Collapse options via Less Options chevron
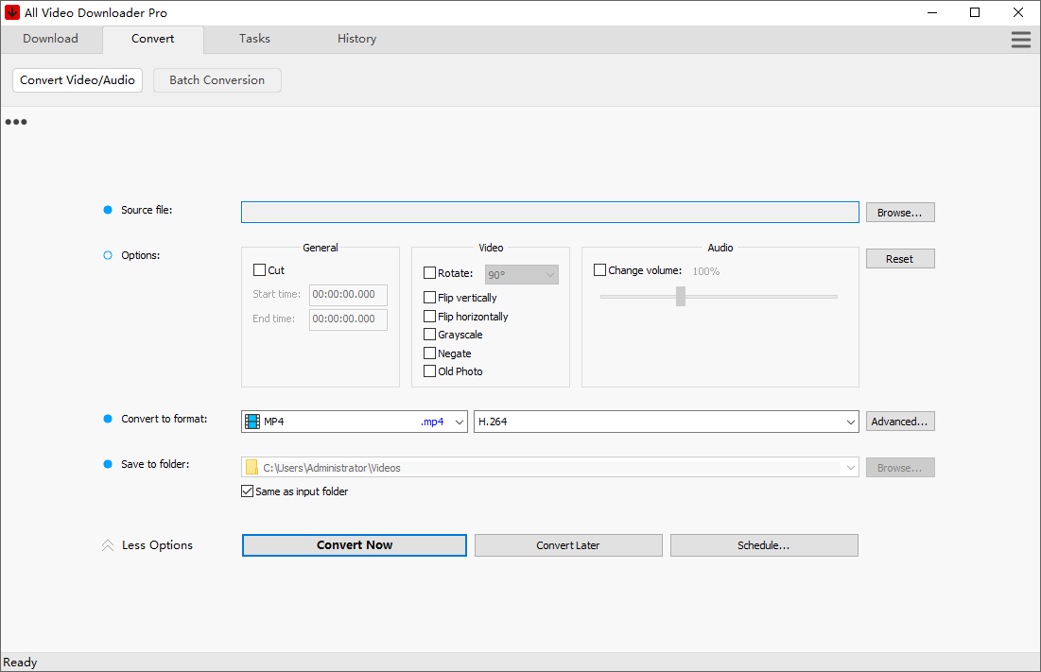This screenshot has width=1041, height=672. click(107, 544)
